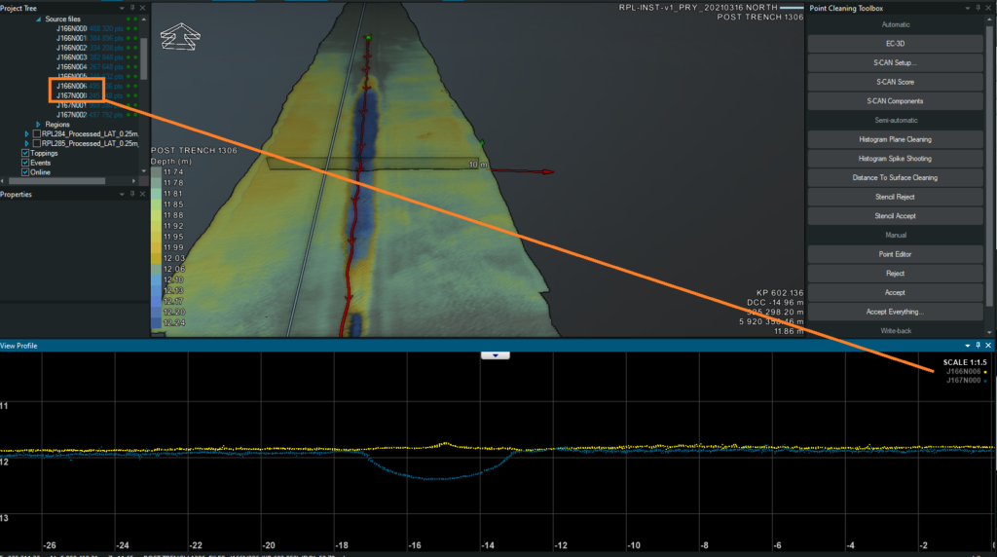Toggle first green dot on the J167N002 row
This screenshot has height=557, width=997.
point(129,115)
